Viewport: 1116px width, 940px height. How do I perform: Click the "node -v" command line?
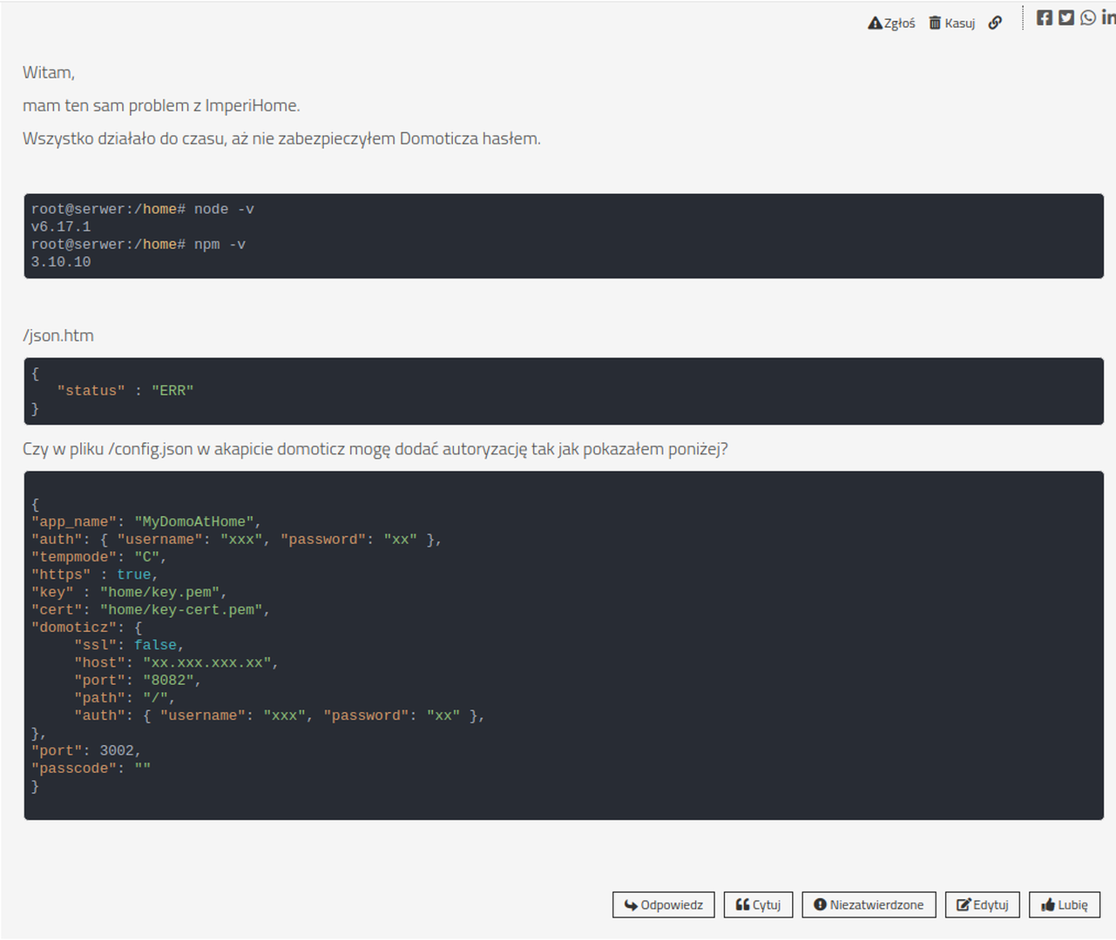143,210
